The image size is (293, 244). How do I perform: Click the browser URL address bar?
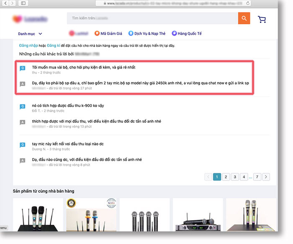[x=172, y=3]
